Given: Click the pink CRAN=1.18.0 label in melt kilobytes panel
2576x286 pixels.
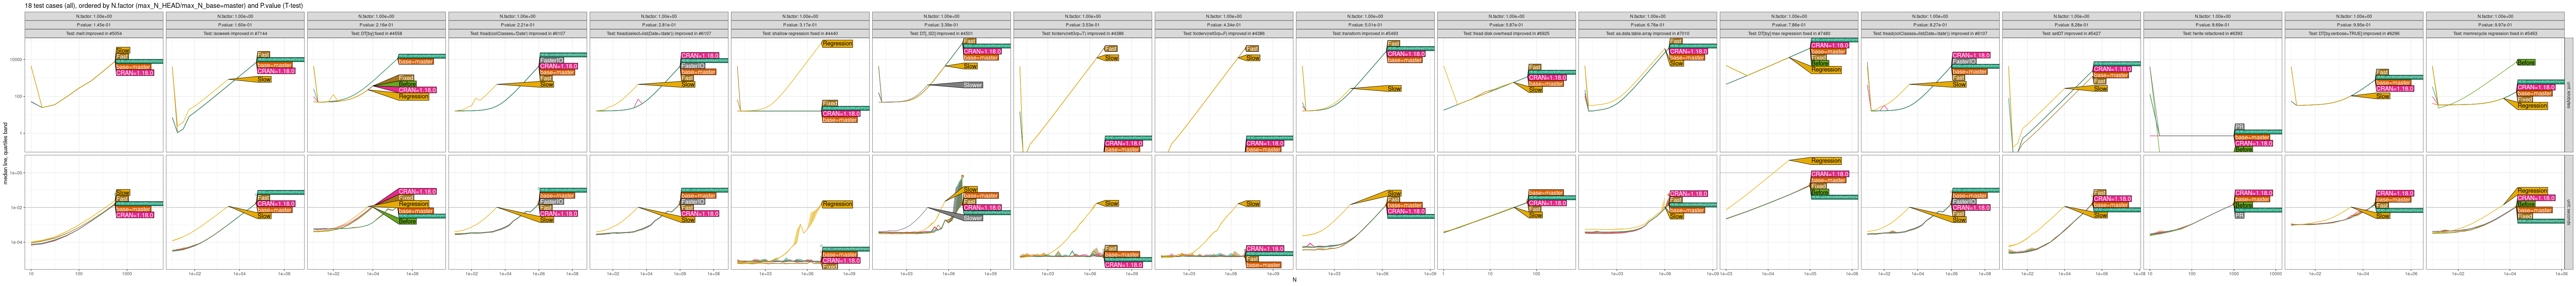Looking at the screenshot, I should 135,73.
